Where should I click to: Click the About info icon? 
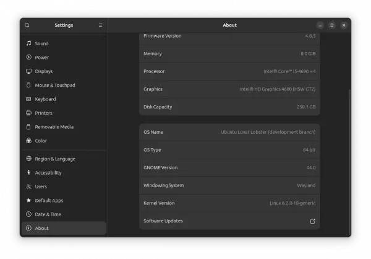pyautogui.click(x=28, y=228)
